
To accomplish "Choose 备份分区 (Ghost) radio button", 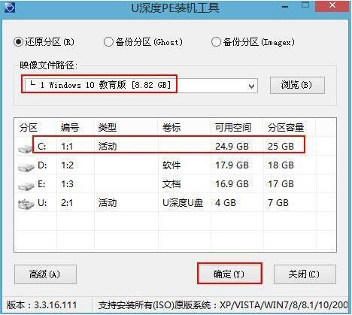I will tap(144, 42).
